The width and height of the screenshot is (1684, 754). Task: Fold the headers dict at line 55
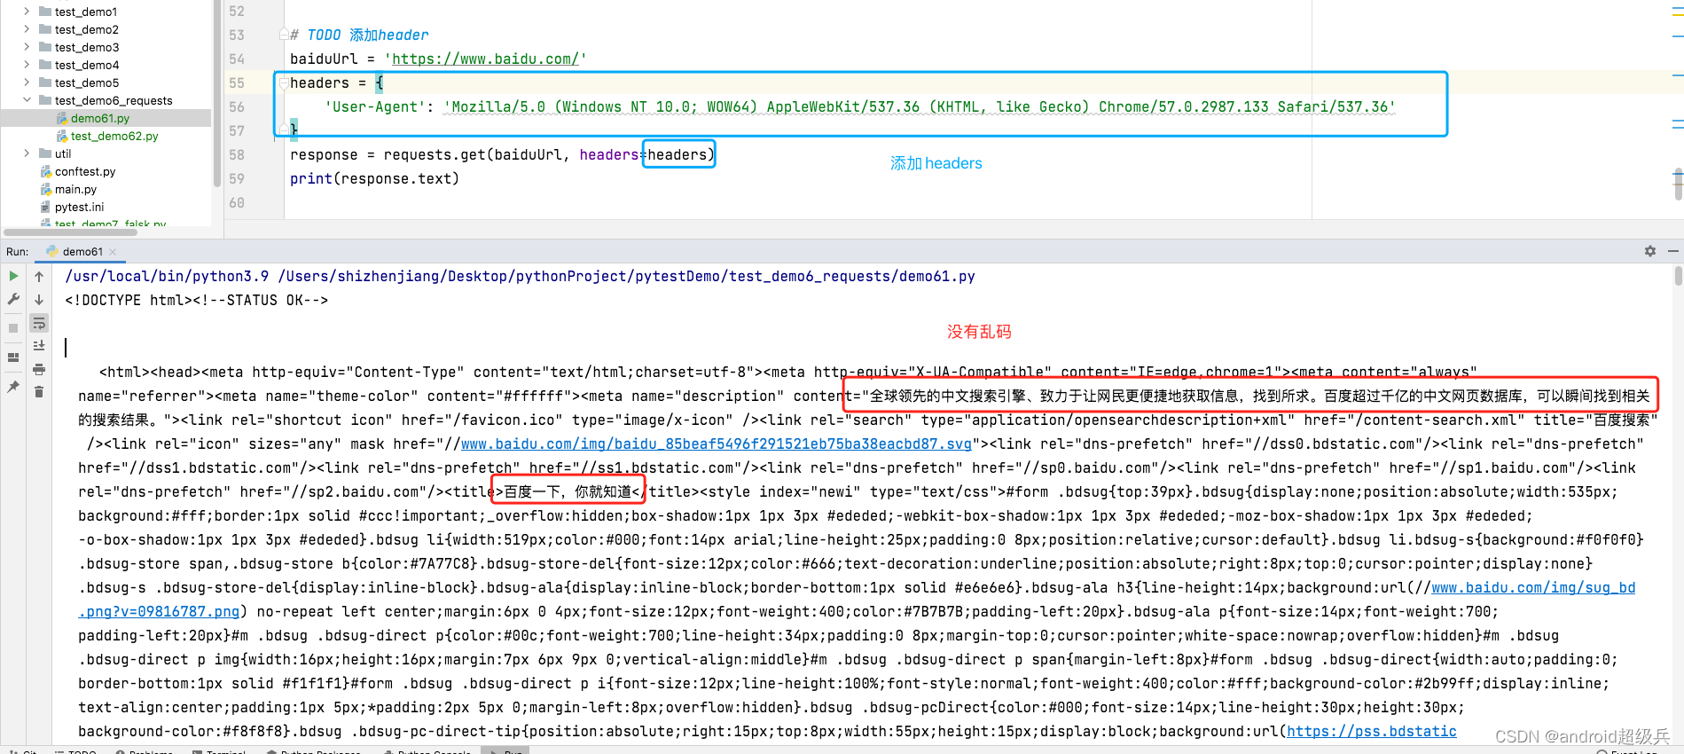tap(284, 82)
